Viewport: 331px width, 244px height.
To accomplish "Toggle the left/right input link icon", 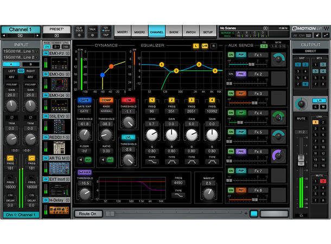I will tap(21, 71).
